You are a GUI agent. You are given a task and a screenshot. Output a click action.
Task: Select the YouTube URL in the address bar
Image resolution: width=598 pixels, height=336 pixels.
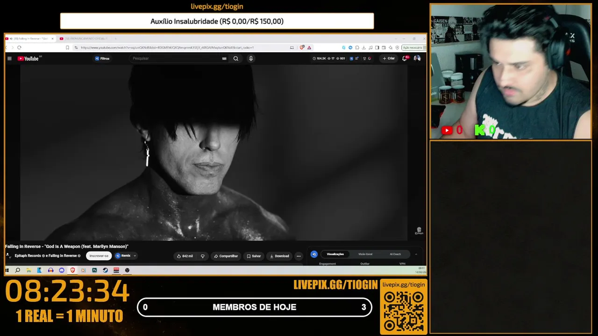(167, 48)
